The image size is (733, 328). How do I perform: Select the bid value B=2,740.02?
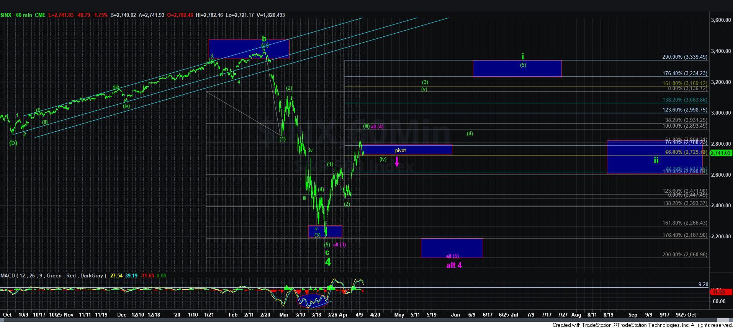tap(123, 15)
